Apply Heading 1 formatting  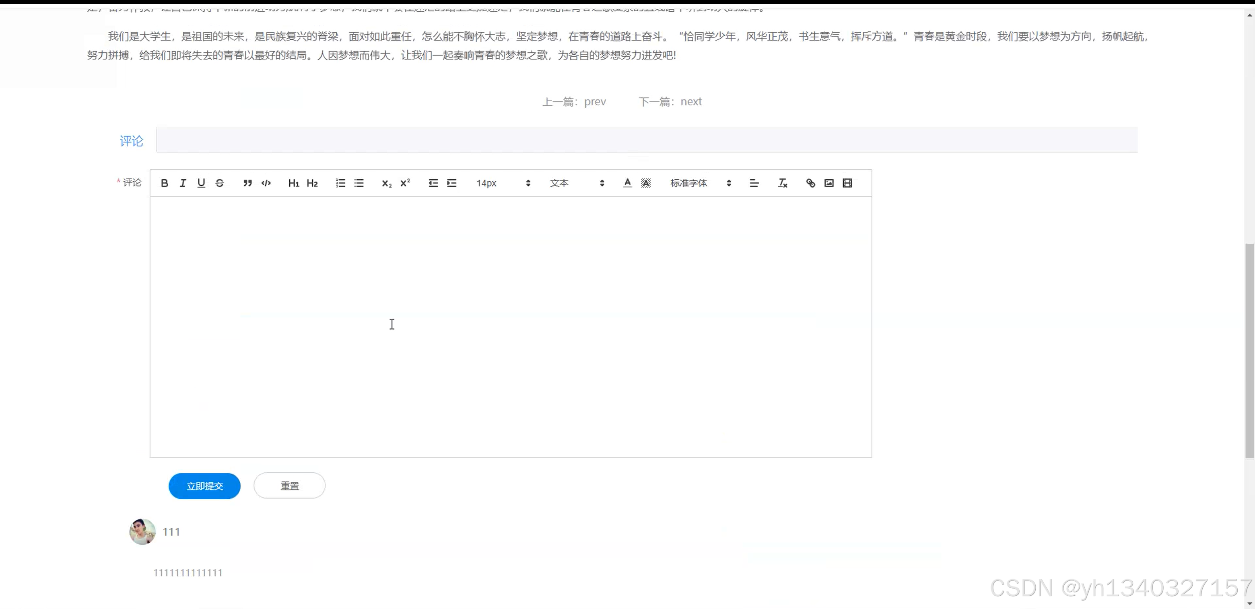(293, 183)
